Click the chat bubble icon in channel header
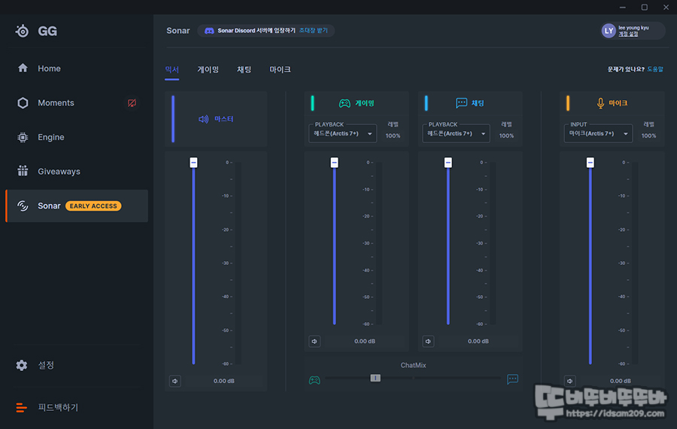Screen dimensions: 677x429 [x=461, y=103]
